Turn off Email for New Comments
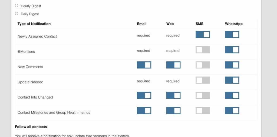 (x=144, y=65)
